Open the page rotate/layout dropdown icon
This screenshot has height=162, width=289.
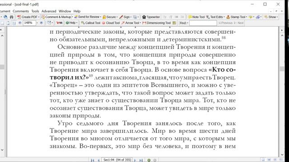tap(49, 23)
